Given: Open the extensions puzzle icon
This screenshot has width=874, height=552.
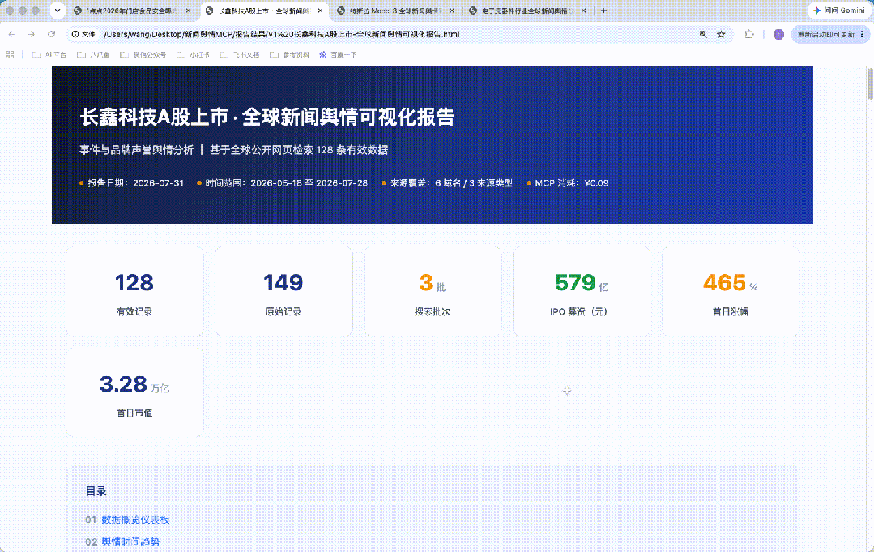Looking at the screenshot, I should pyautogui.click(x=749, y=35).
